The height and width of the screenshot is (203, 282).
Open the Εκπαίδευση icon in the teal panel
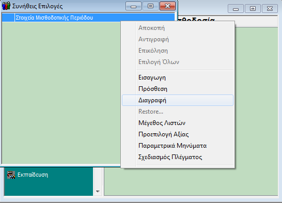pos(11,175)
